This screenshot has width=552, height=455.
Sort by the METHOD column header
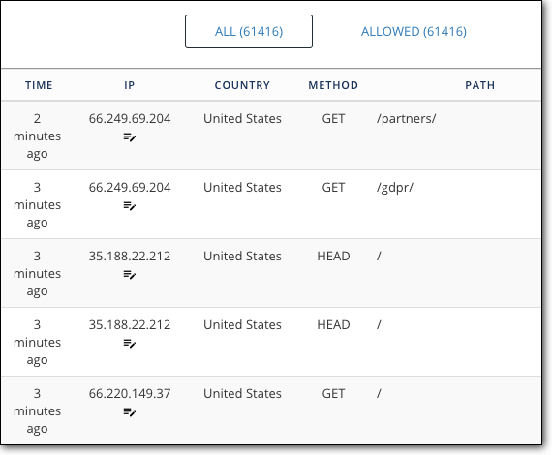tap(333, 85)
